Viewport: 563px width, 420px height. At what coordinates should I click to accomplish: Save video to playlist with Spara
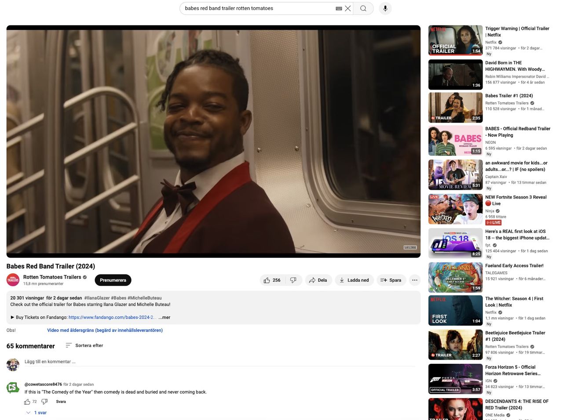coord(391,280)
